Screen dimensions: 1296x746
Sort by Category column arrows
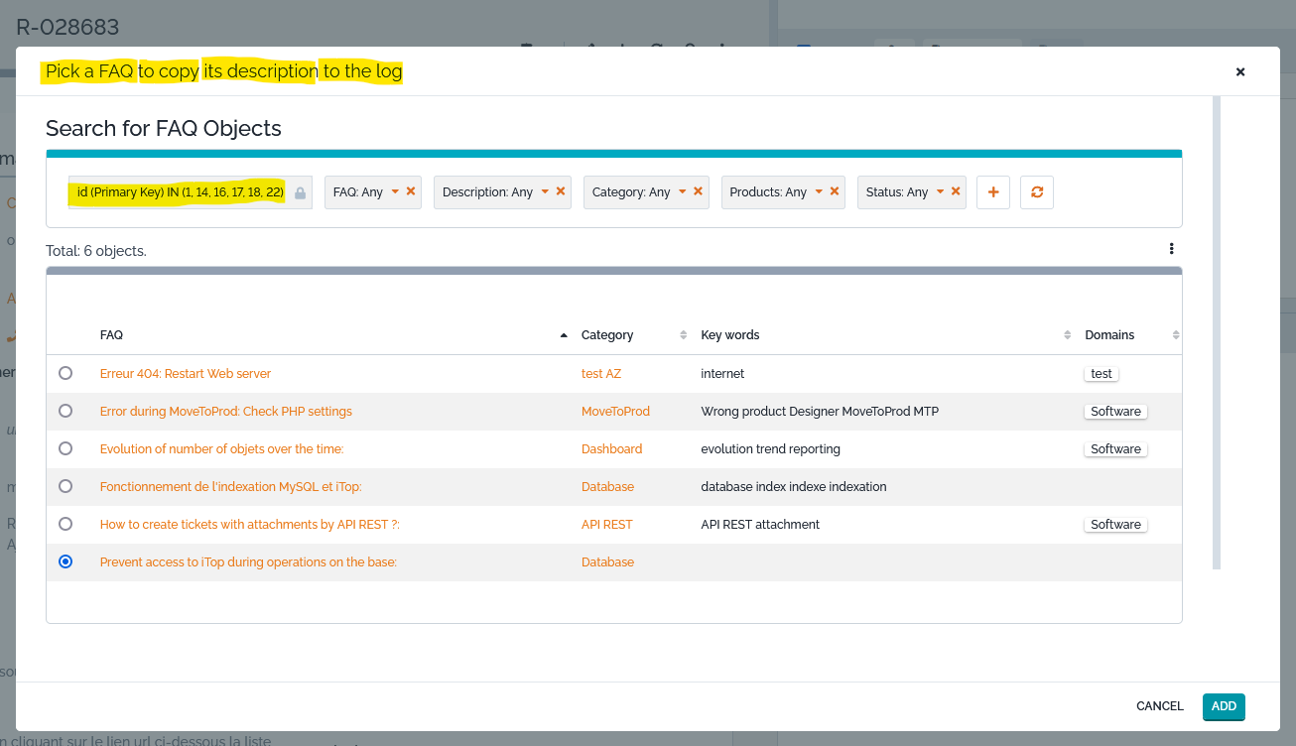683,335
